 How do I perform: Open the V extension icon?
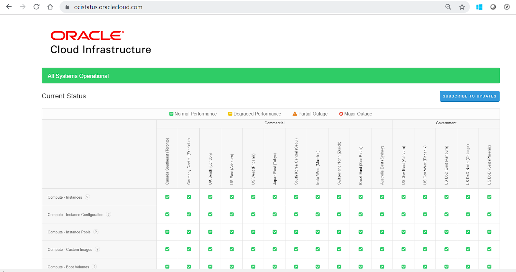pyautogui.click(x=507, y=7)
